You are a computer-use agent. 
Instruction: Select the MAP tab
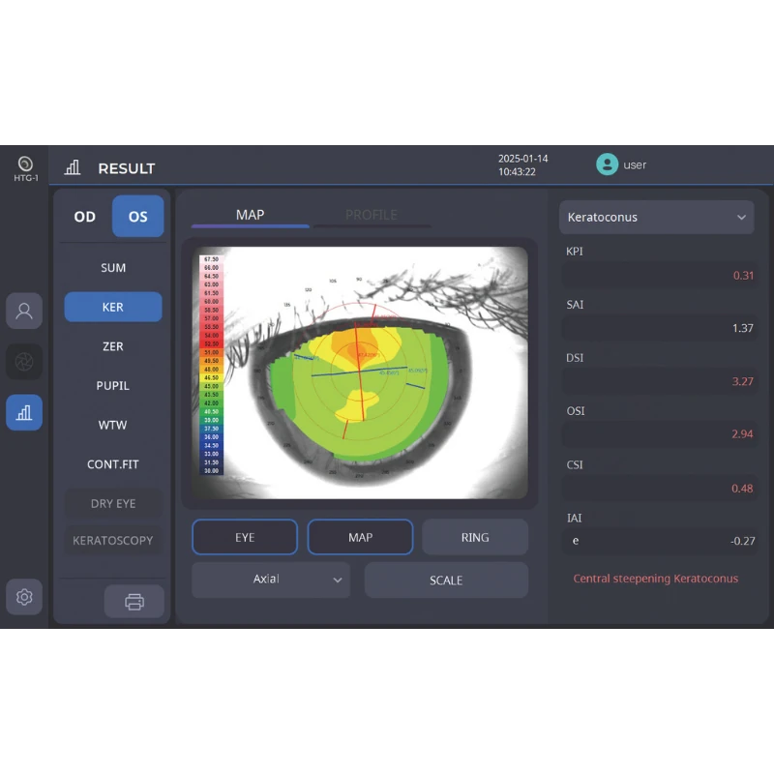250,214
